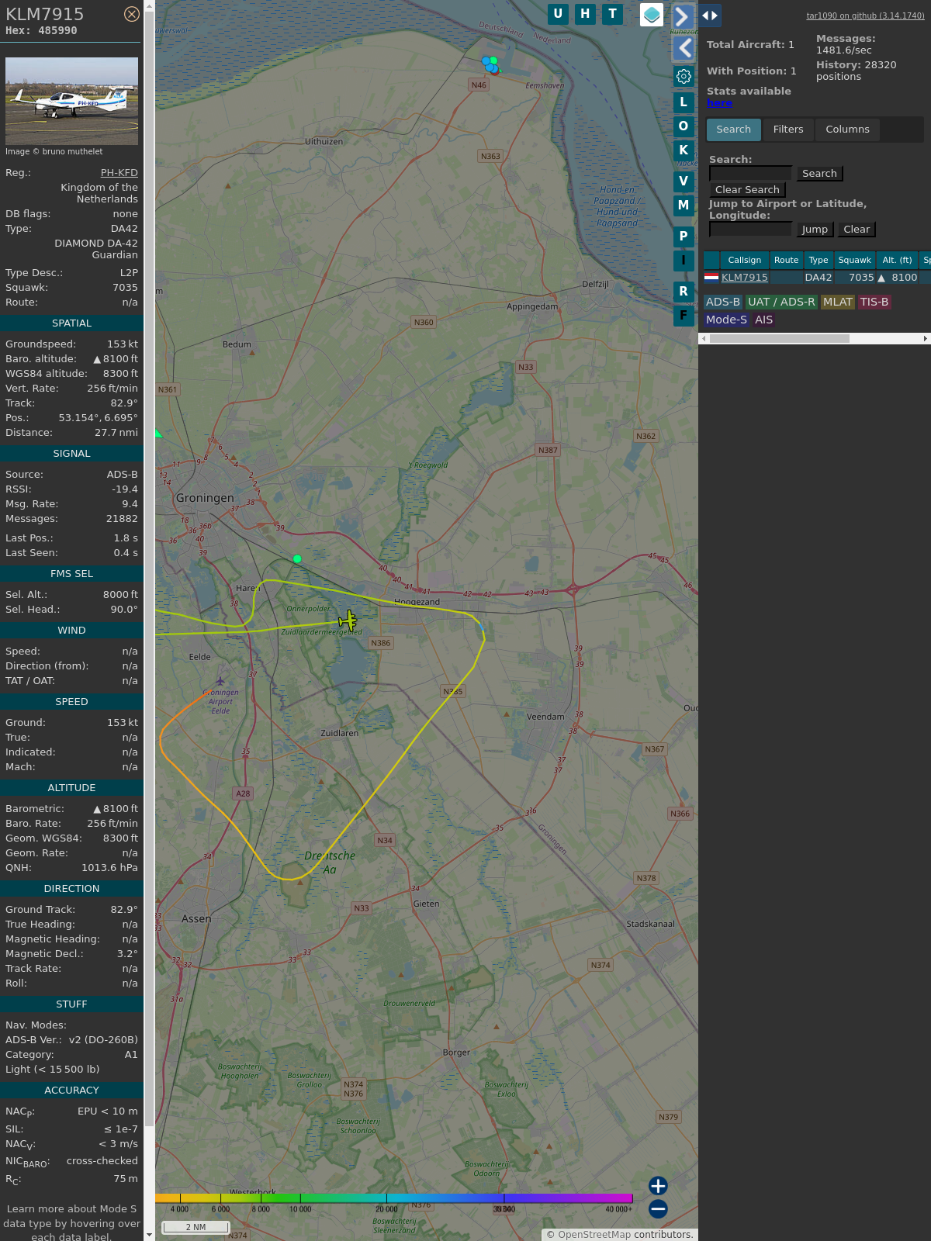Image resolution: width=931 pixels, height=1241 pixels.
Task: Open the stats available here link
Action: [x=719, y=103]
